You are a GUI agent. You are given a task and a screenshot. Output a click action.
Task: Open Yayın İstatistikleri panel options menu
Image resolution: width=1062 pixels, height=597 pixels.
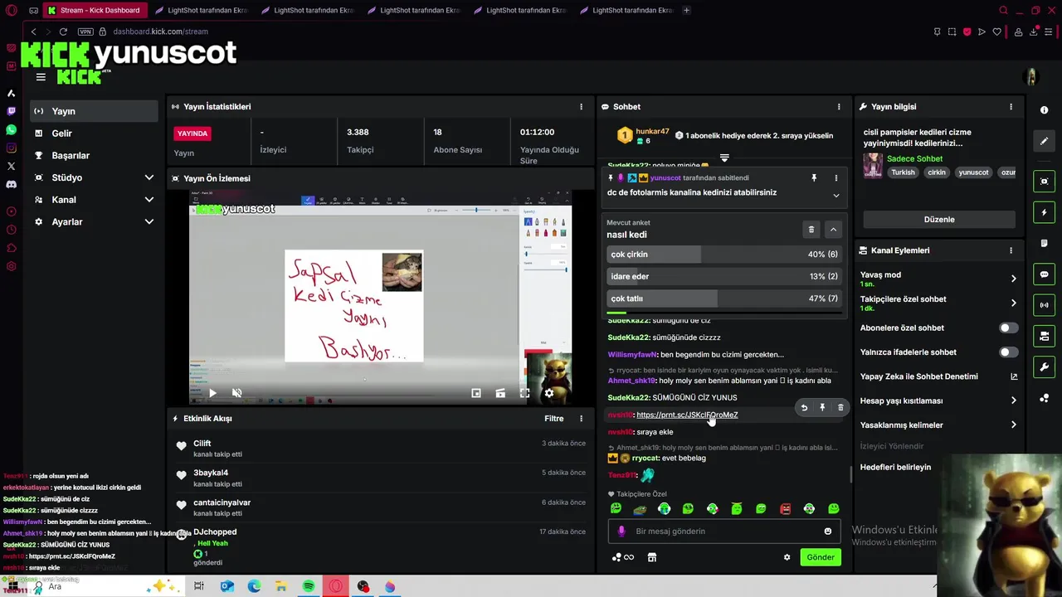point(581,107)
